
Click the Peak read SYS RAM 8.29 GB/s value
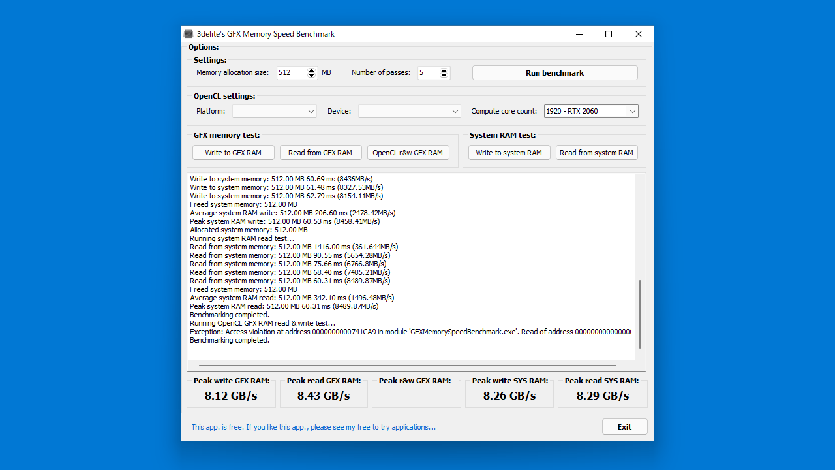603,396
